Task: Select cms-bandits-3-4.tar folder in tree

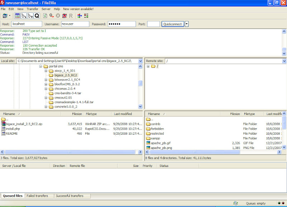Action: [68, 93]
